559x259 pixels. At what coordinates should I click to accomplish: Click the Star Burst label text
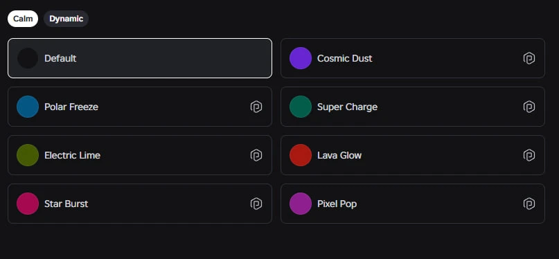(66, 204)
